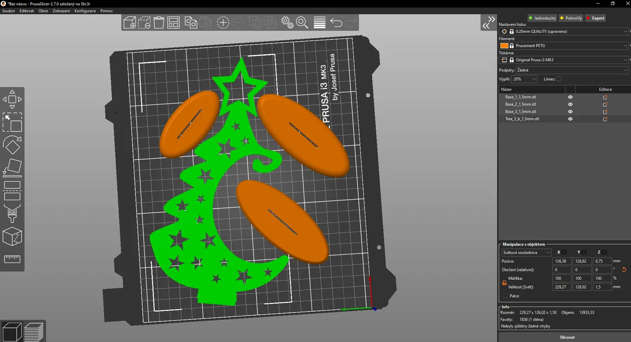
Task: Collapse the right sidebar panel
Action: tap(489, 22)
